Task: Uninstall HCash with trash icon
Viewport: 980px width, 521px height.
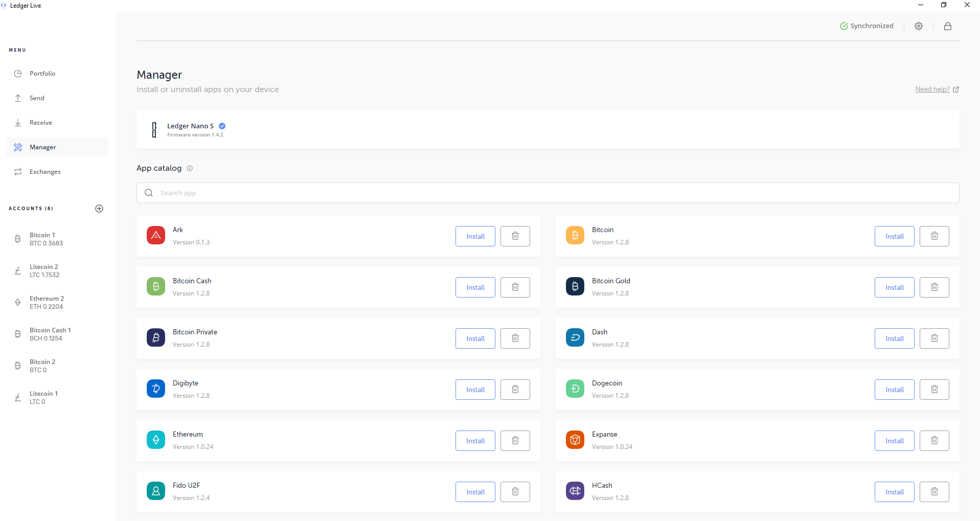Action: point(935,492)
